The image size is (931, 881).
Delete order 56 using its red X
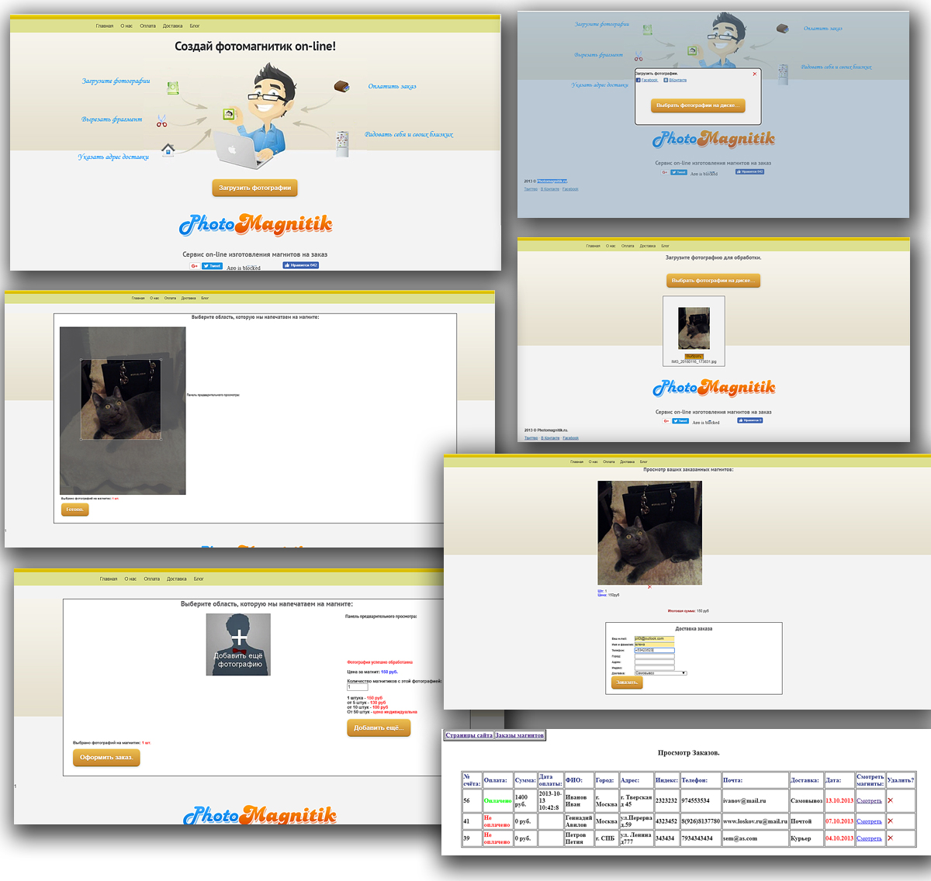(890, 800)
